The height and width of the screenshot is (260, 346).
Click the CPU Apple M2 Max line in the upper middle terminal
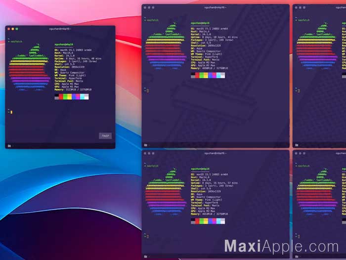203,62
